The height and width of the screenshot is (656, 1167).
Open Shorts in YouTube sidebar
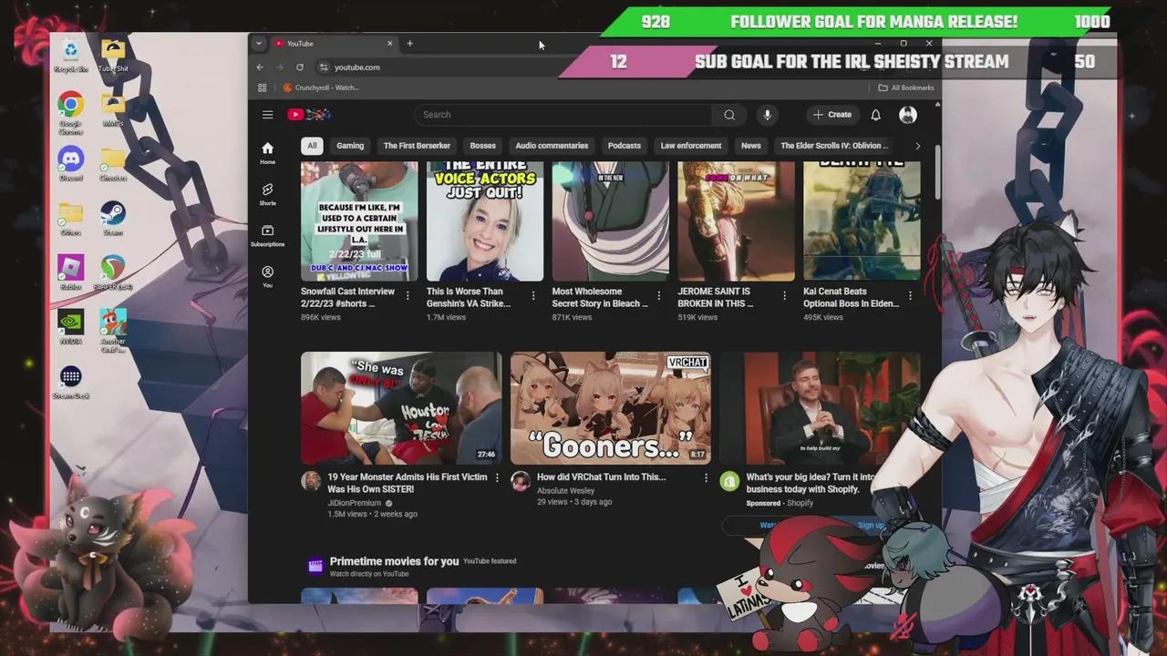pyautogui.click(x=267, y=194)
